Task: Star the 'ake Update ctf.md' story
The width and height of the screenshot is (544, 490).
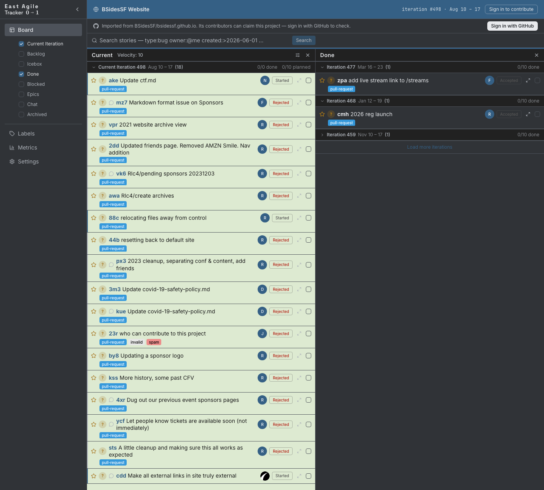Action: pos(94,80)
